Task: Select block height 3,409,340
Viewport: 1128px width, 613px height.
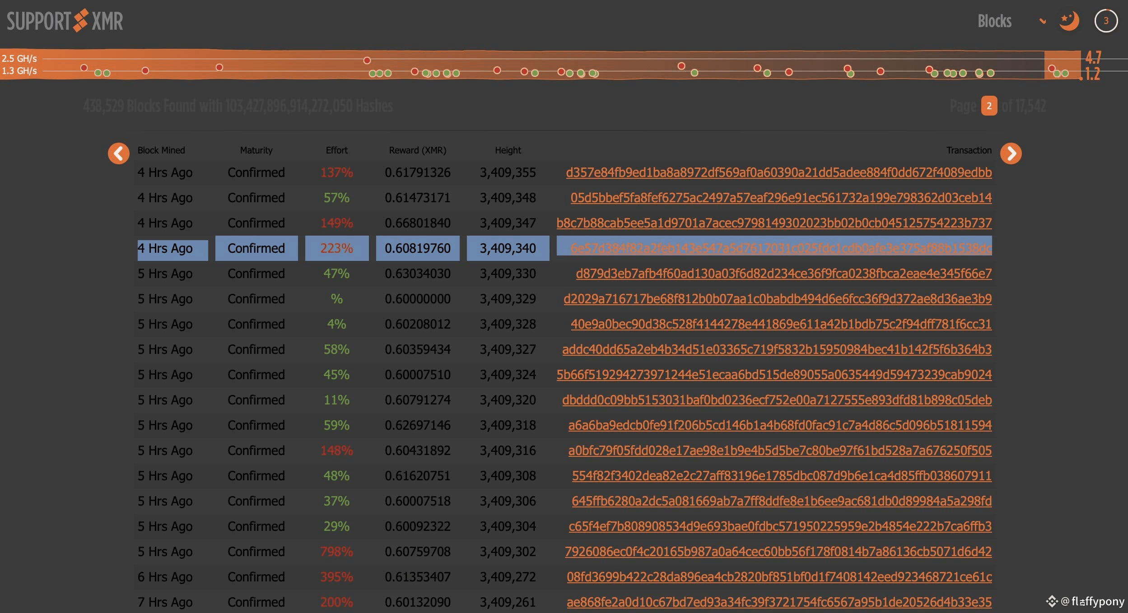Action: [x=508, y=248]
